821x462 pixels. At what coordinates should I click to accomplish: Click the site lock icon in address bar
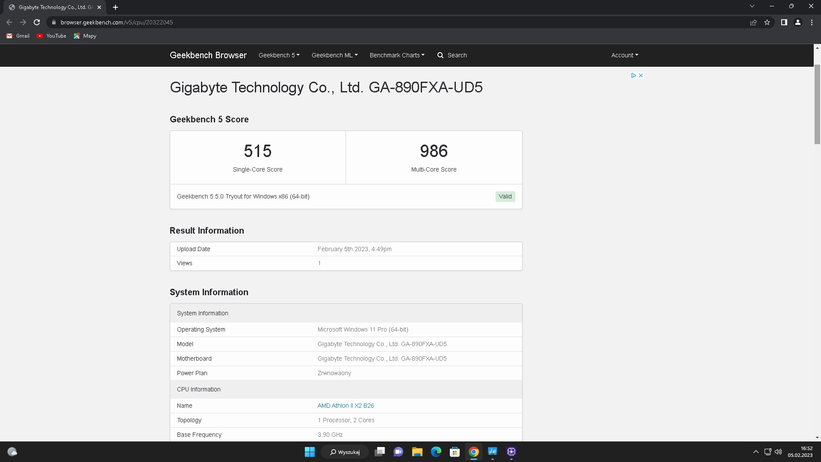pyautogui.click(x=53, y=22)
